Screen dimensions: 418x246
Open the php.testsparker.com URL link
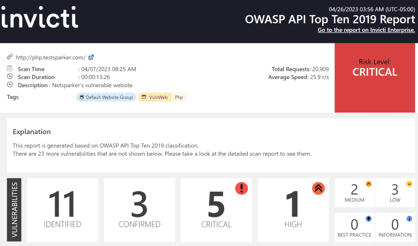tap(51, 58)
